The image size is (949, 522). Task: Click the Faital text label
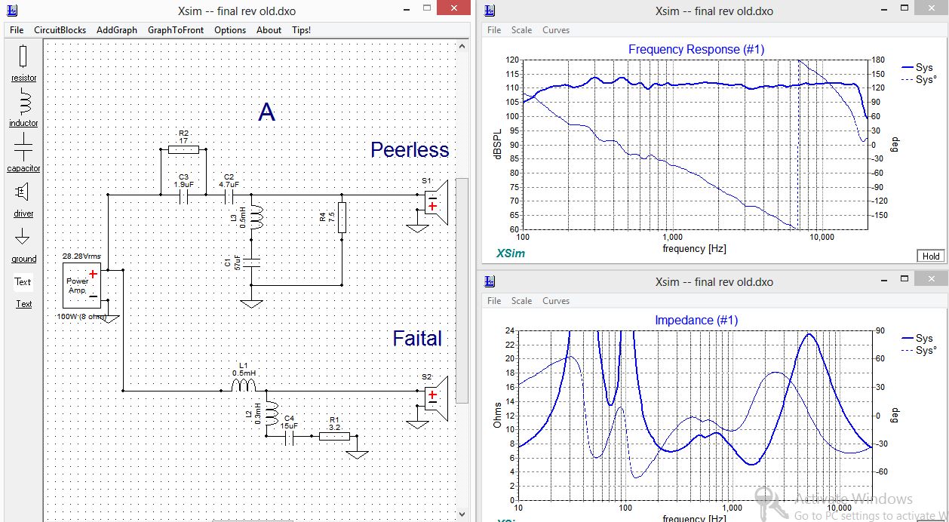coord(417,339)
